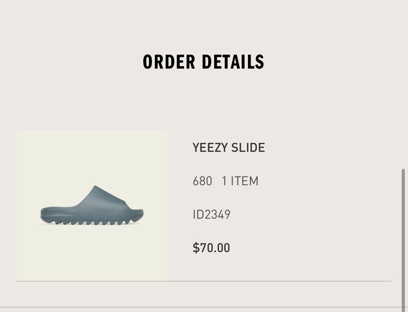Click the size label 680
408x312 pixels.
[202, 181]
